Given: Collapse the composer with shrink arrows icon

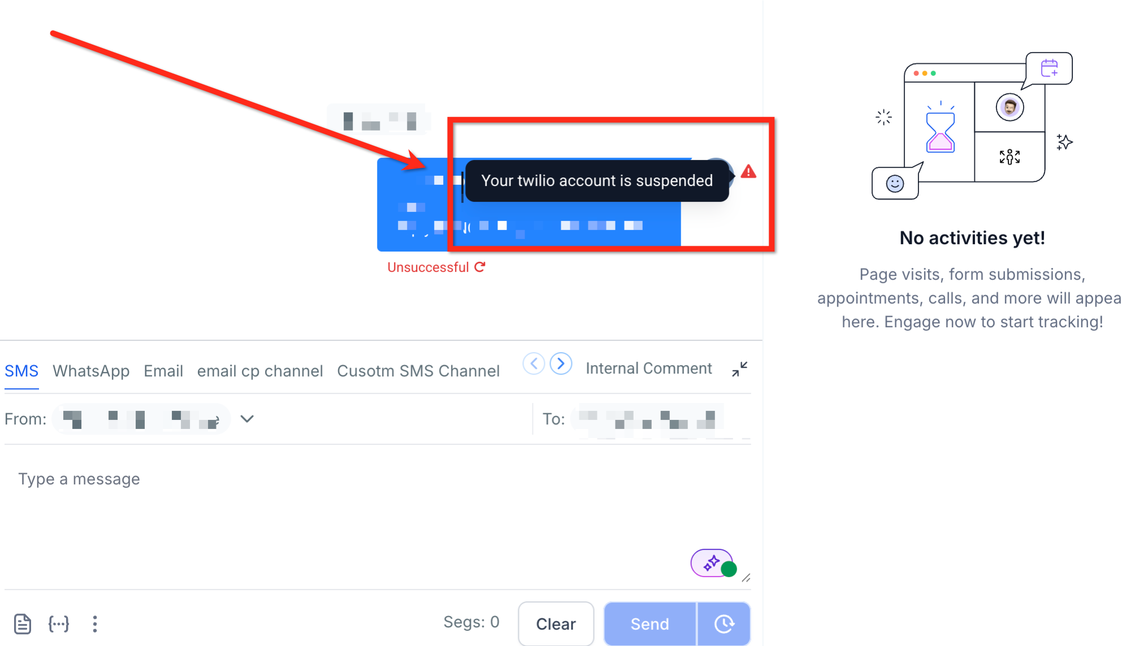Looking at the screenshot, I should pyautogui.click(x=739, y=369).
